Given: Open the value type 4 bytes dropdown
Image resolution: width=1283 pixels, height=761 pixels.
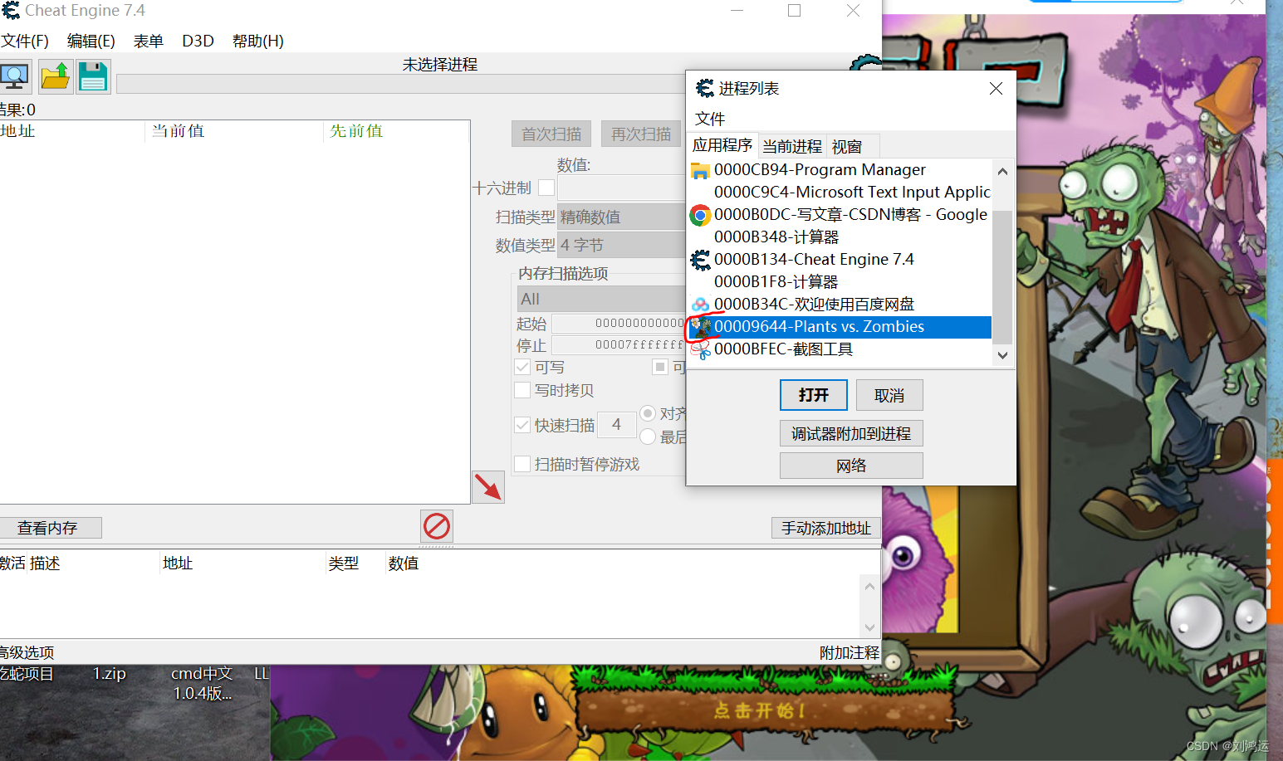Looking at the screenshot, I should [621, 245].
